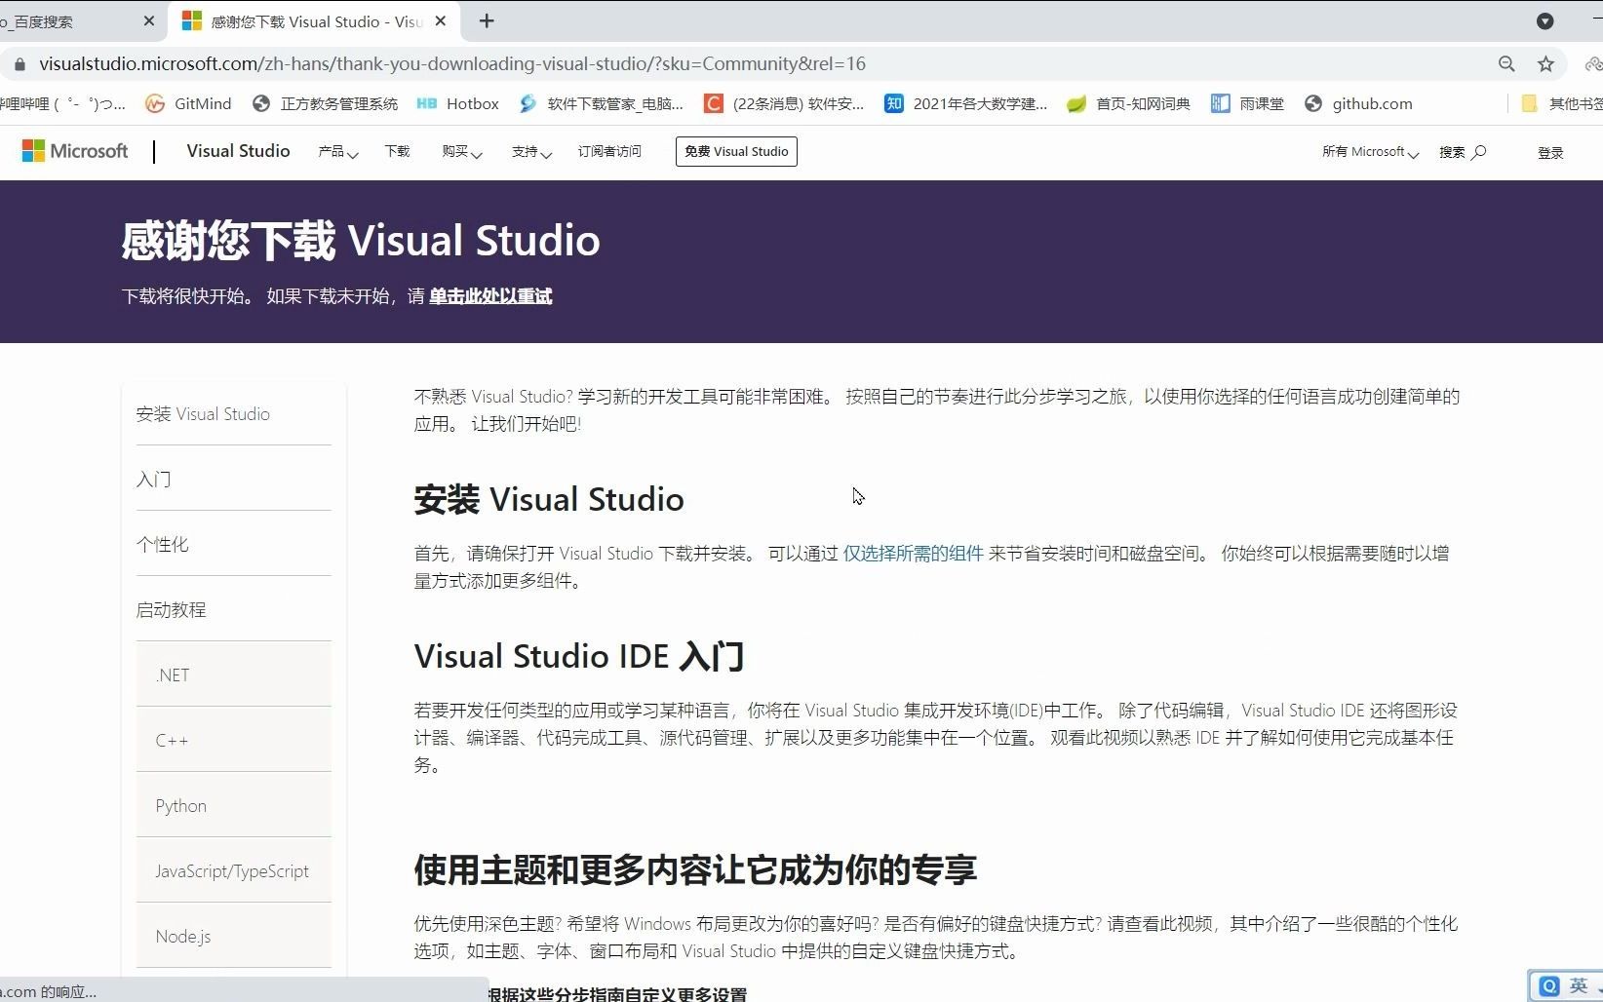Select JavaScript/TypeScript tutorial in sidebar

(234, 870)
